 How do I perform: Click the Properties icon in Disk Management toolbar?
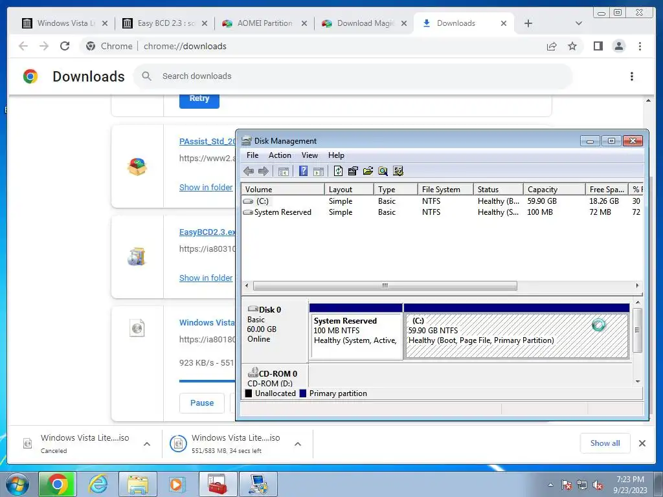pos(353,171)
